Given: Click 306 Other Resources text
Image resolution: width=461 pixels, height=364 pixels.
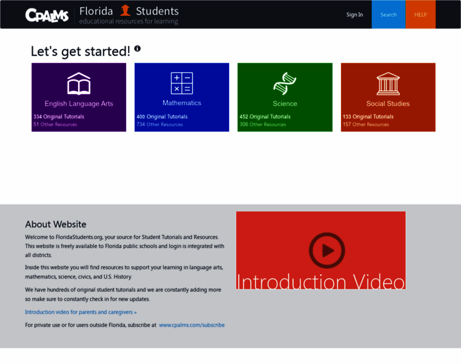Looking at the screenshot, I should [263, 124].
